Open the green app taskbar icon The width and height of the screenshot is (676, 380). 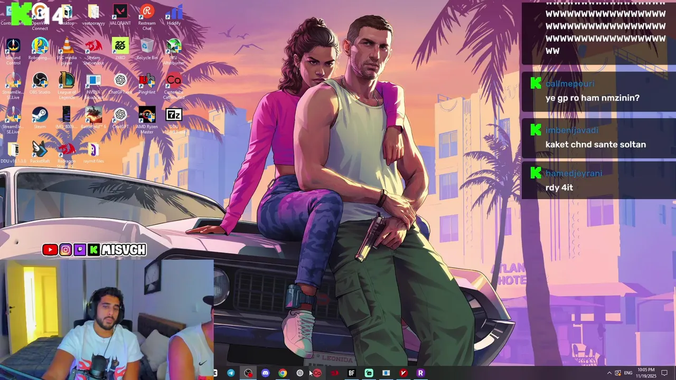point(369,373)
